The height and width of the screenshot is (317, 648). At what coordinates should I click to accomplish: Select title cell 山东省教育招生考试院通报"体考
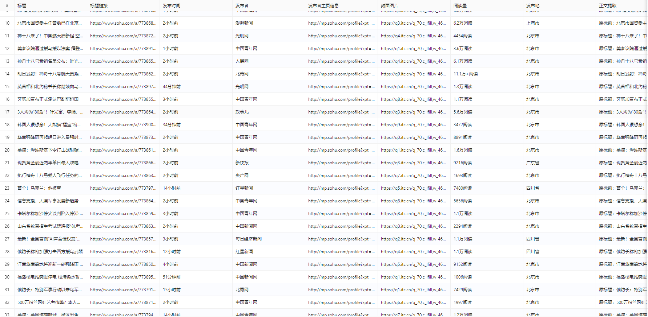(50, 226)
